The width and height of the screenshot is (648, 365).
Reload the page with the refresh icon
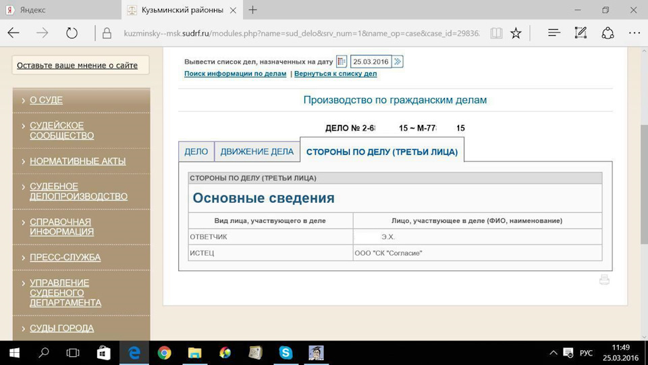point(72,33)
